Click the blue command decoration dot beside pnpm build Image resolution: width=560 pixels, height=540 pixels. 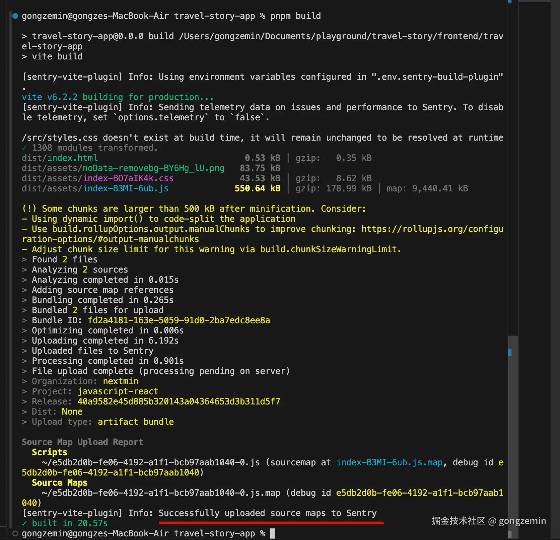15,16
